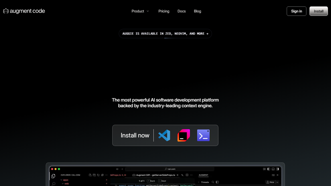Switch to the eProps.ts tab
The width and height of the screenshot is (331, 186).
point(118,175)
